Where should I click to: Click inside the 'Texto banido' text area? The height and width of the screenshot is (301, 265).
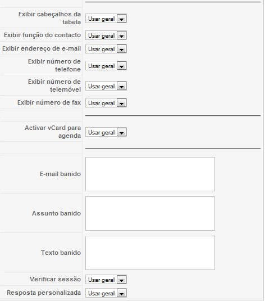pyautogui.click(x=150, y=253)
